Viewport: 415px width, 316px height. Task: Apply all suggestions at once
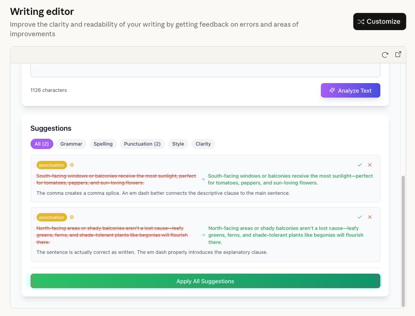point(205,281)
